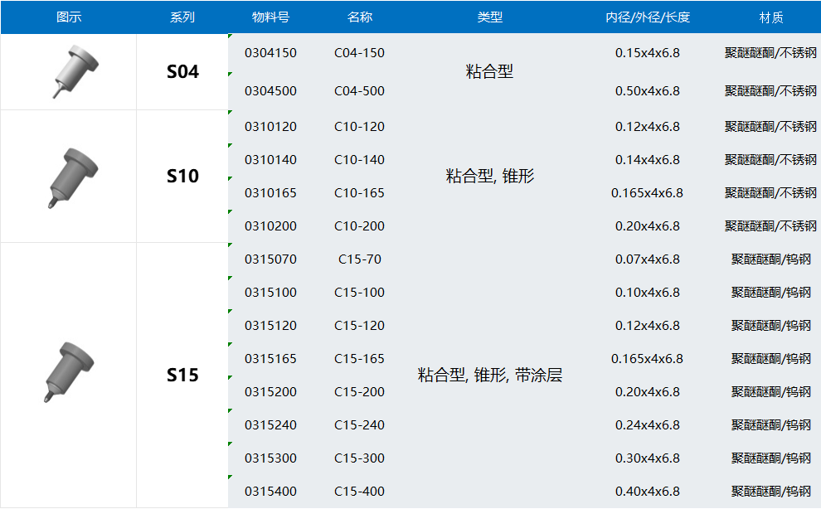
Task: Select the 类型 column header
Action: click(x=490, y=17)
